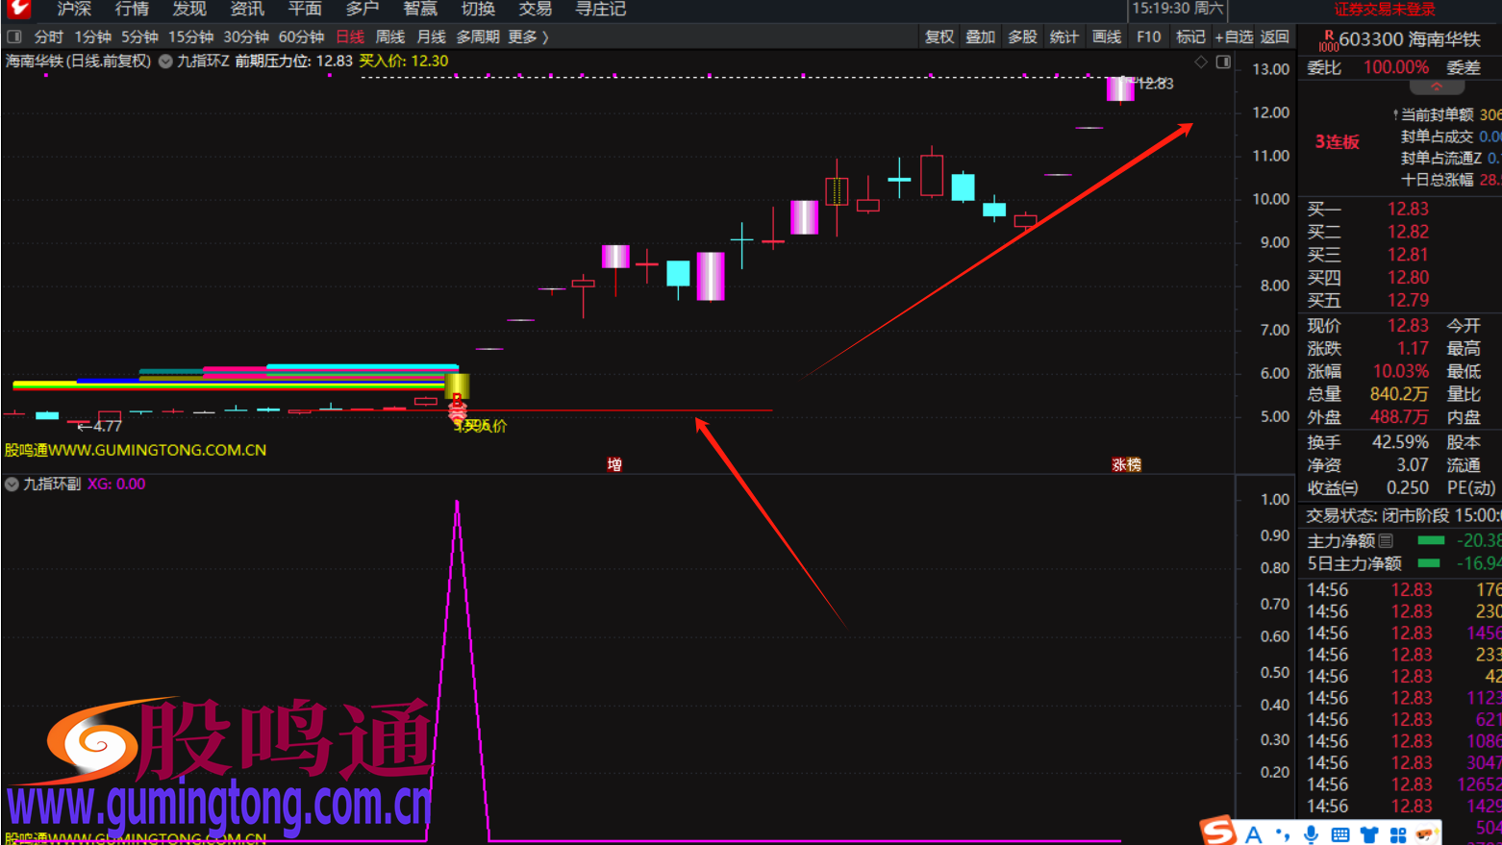Viewport: 1502px width, 845px height.
Task: Click the microphone voice input icon
Action: pos(1311,833)
